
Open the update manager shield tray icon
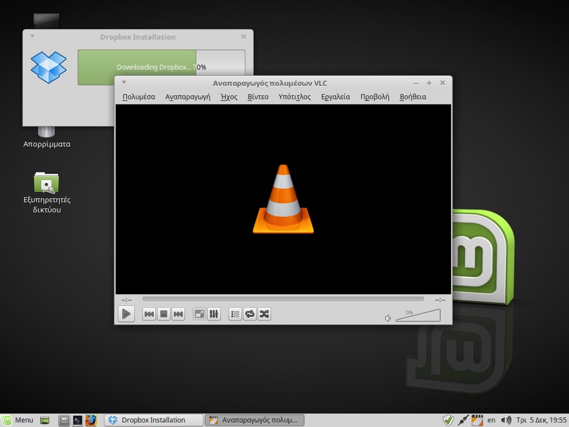pos(448,420)
